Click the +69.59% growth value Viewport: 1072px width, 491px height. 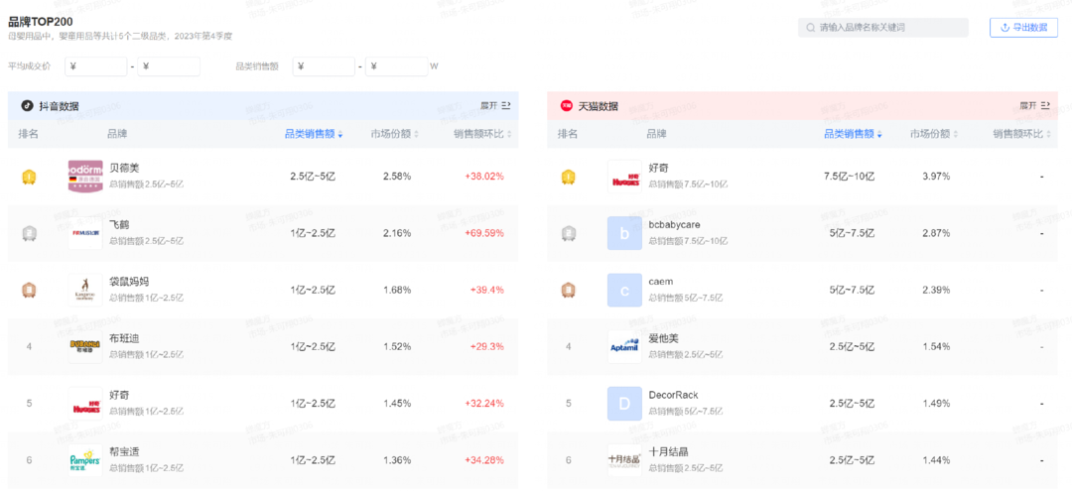[484, 233]
